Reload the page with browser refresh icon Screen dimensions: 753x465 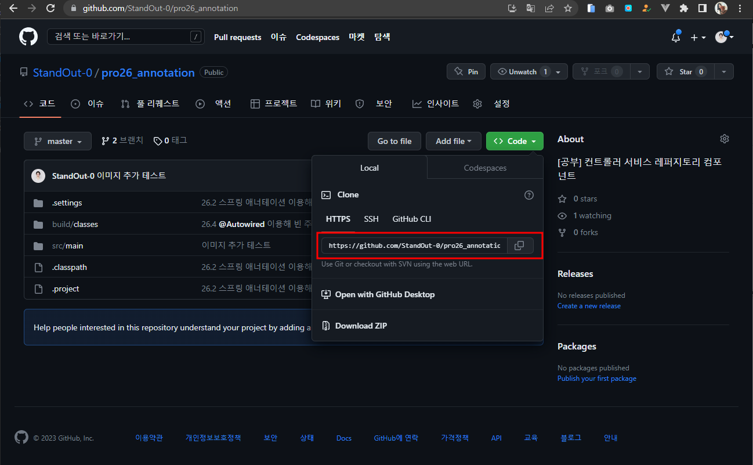pyautogui.click(x=50, y=8)
